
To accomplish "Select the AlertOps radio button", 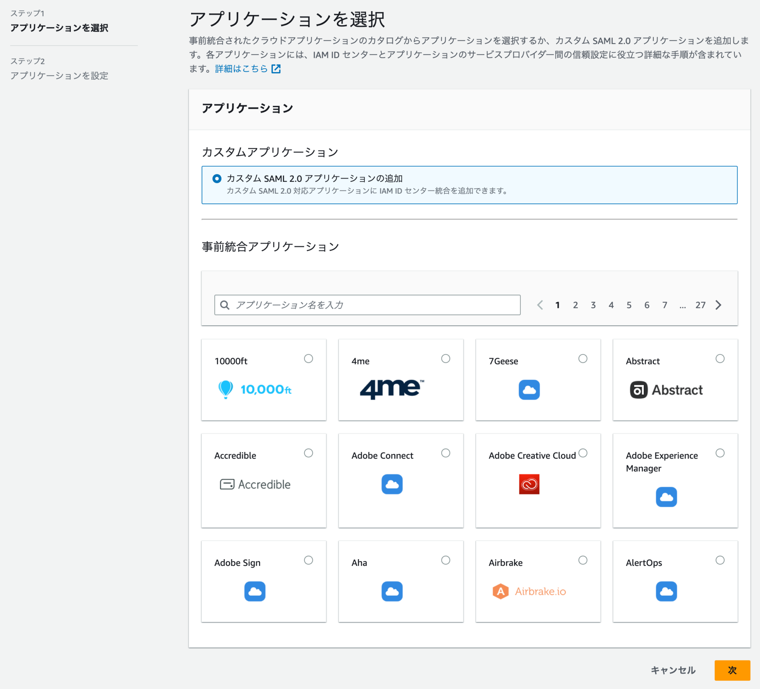I will click(x=720, y=561).
